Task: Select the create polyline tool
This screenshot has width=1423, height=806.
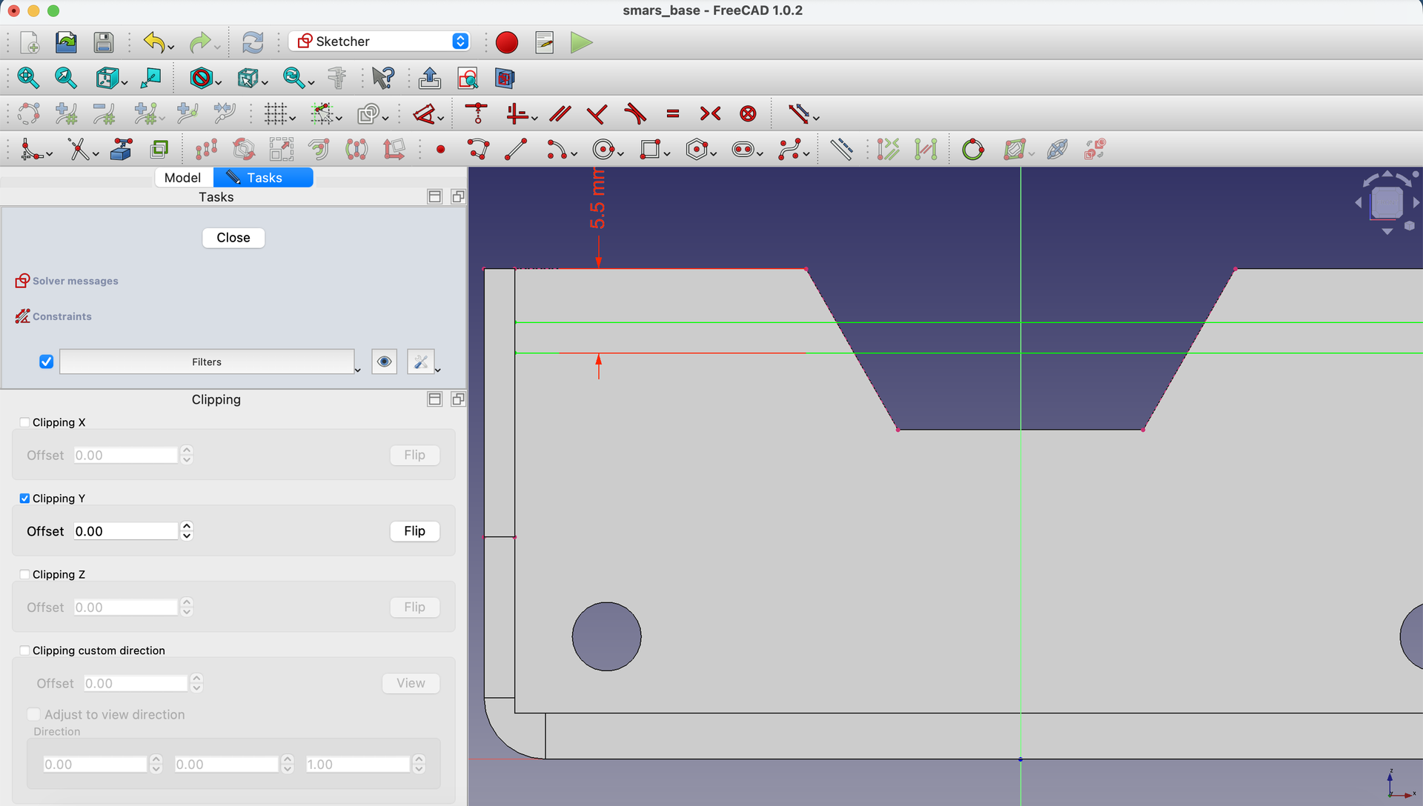Action: 479,150
